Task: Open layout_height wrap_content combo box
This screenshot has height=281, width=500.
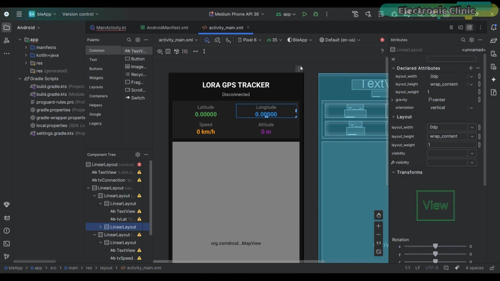Action: [x=452, y=136]
